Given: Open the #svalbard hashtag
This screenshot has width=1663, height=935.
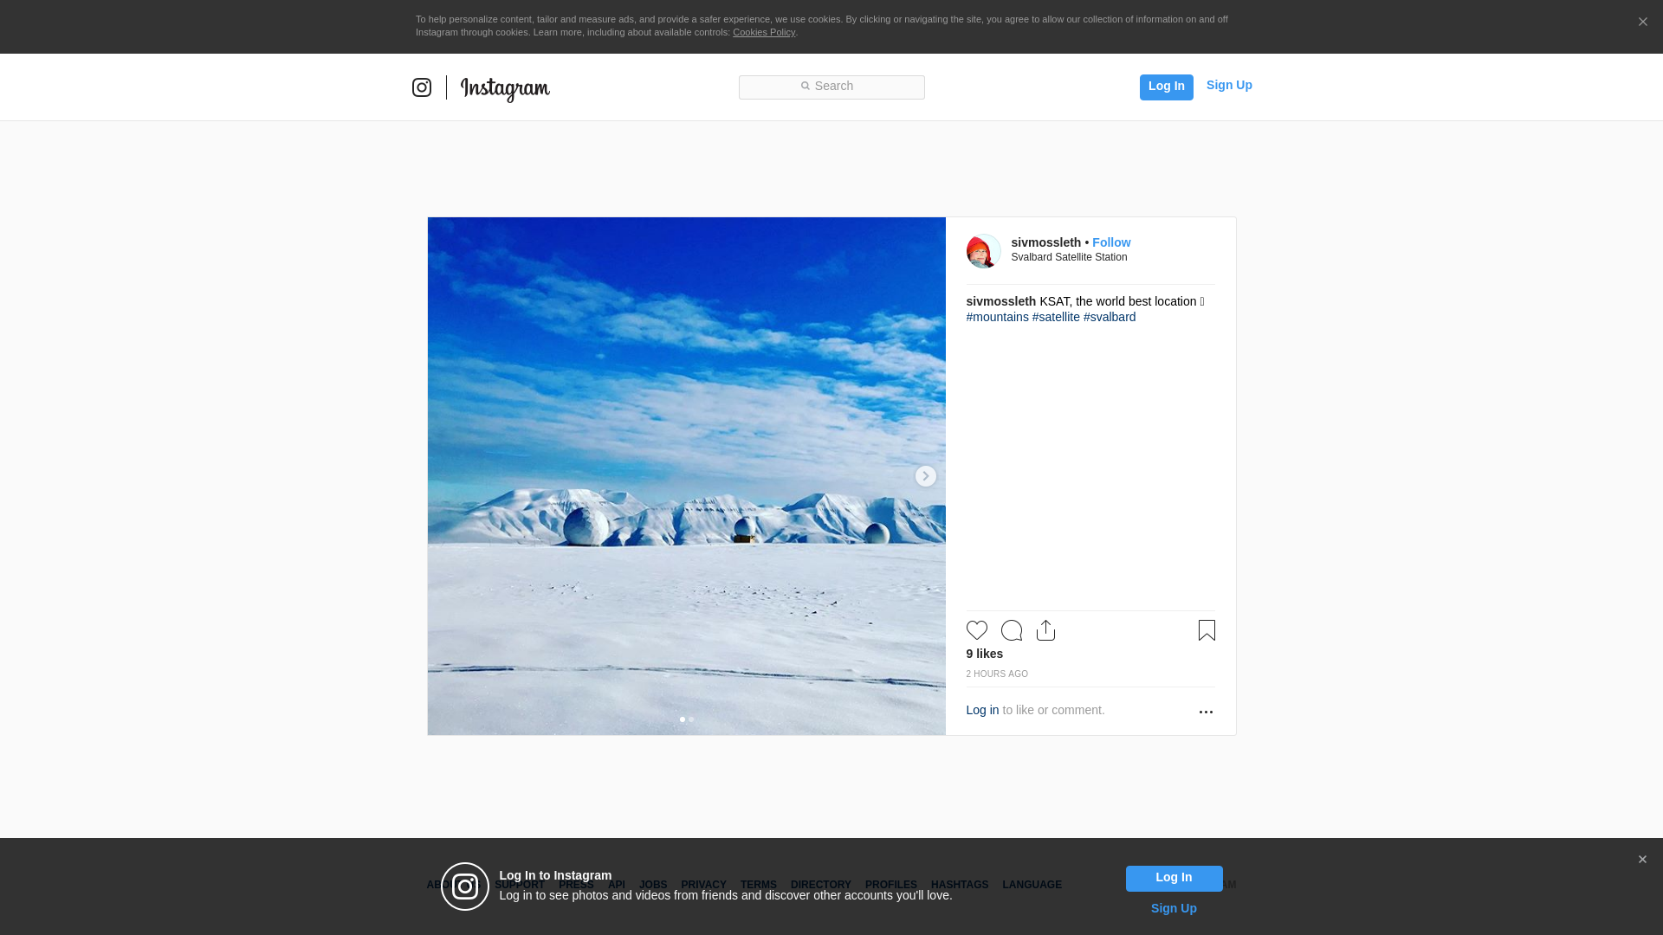Looking at the screenshot, I should [x=1110, y=317].
